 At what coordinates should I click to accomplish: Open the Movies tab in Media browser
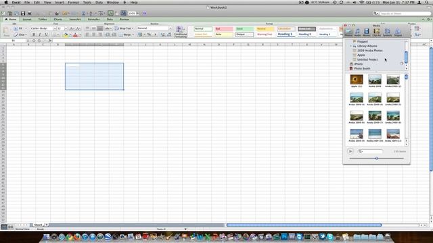point(367,32)
